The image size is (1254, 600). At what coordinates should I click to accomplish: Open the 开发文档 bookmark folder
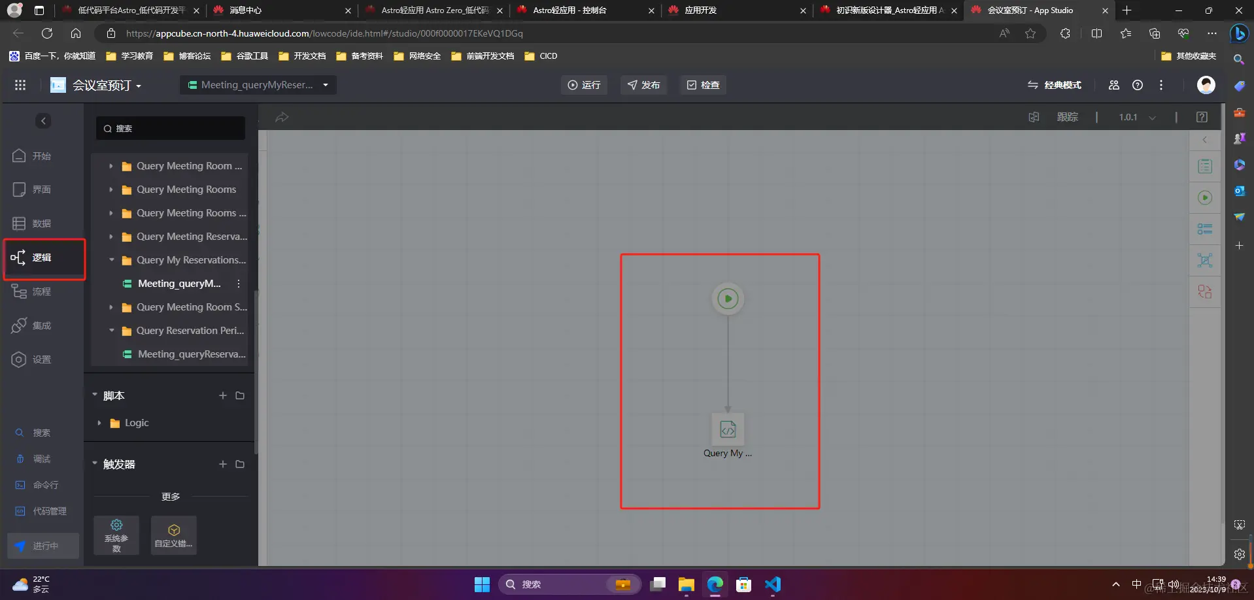click(x=302, y=56)
